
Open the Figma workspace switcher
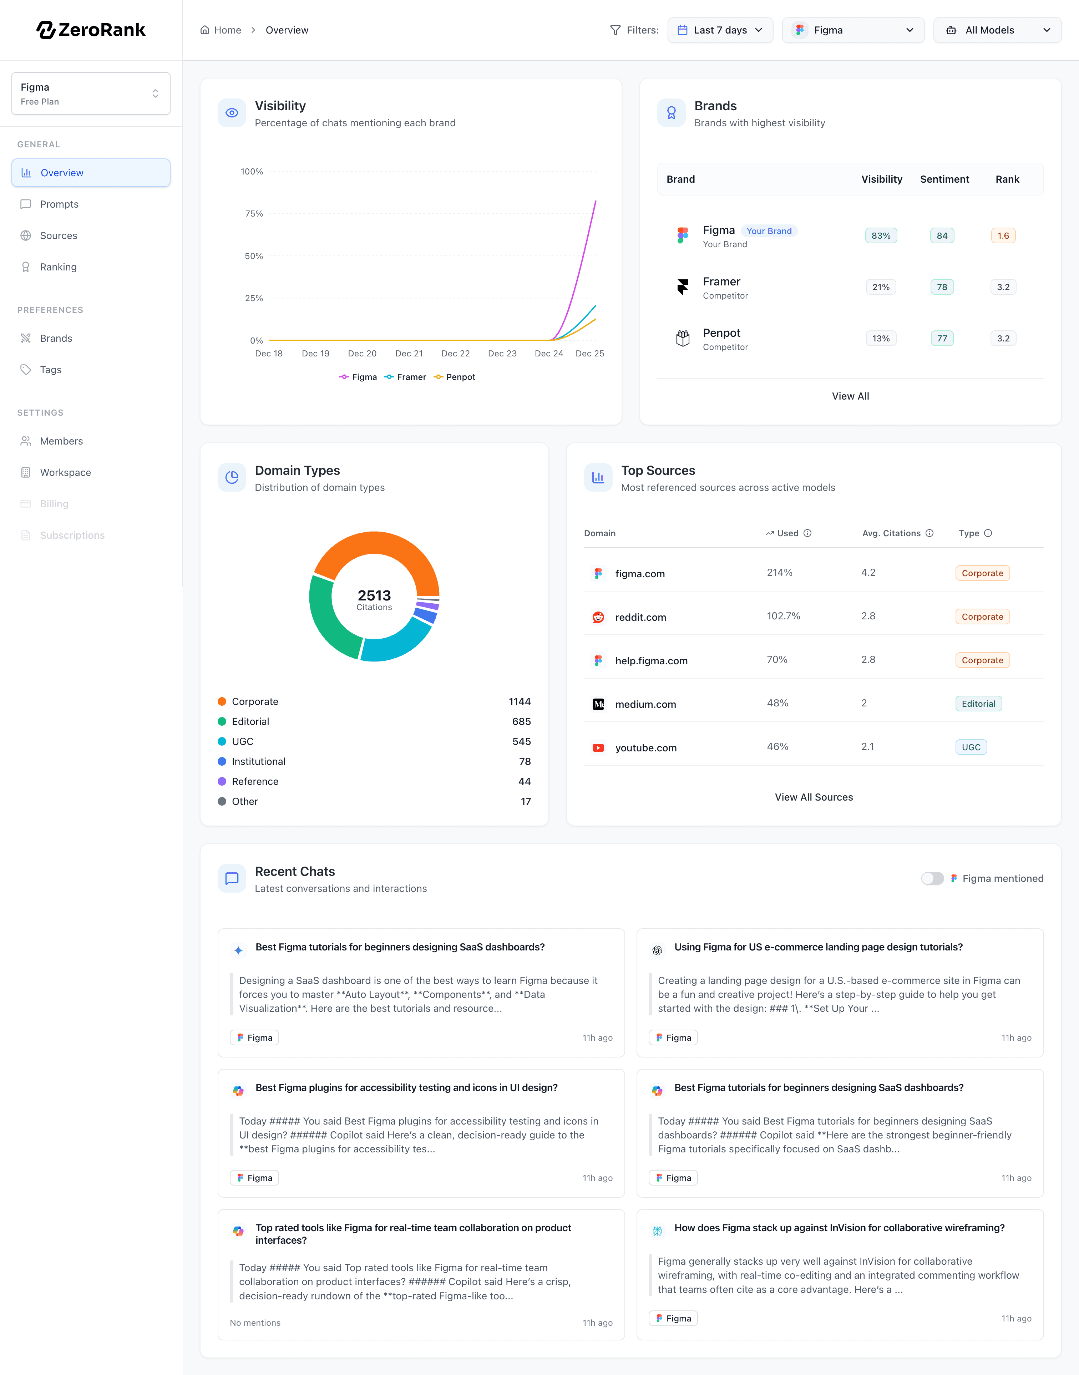click(x=90, y=93)
